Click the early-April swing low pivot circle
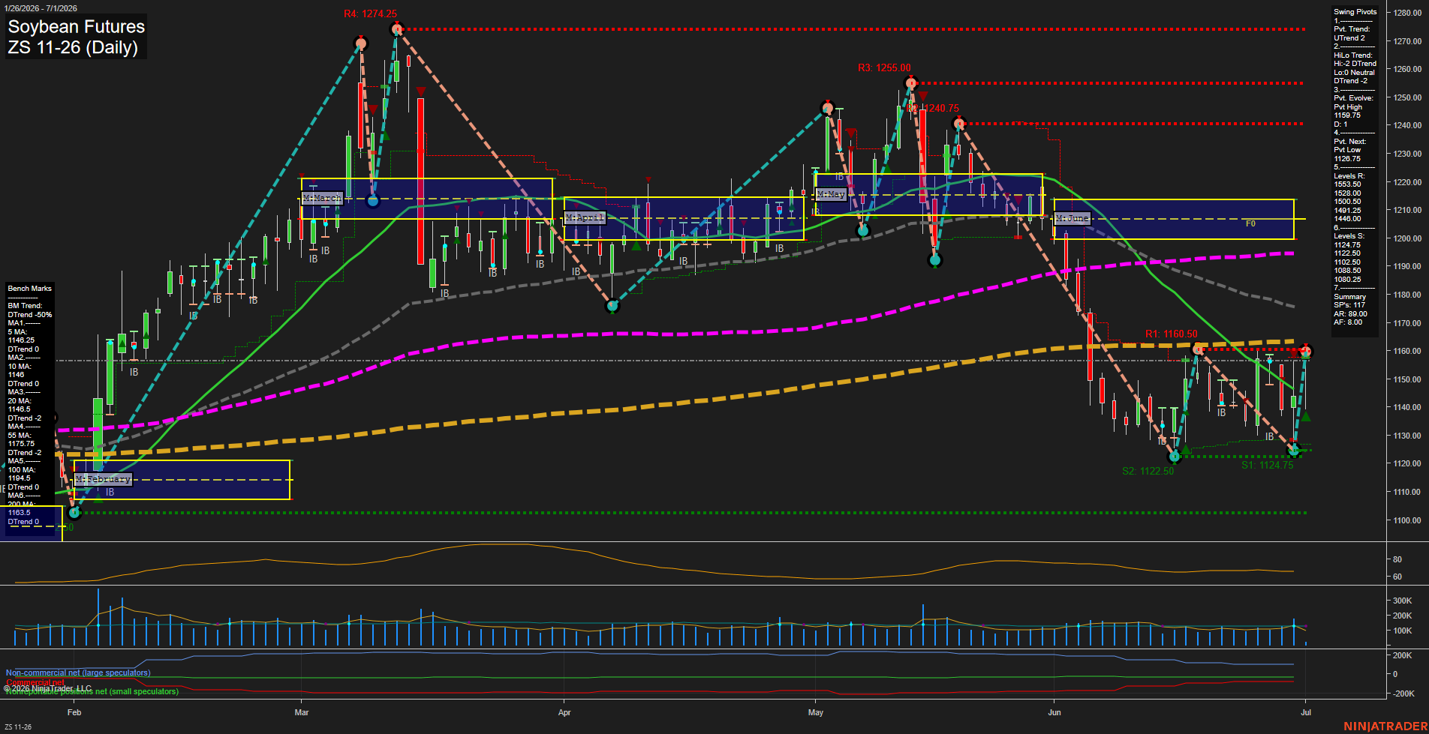The image size is (1429, 734). pyautogui.click(x=612, y=306)
